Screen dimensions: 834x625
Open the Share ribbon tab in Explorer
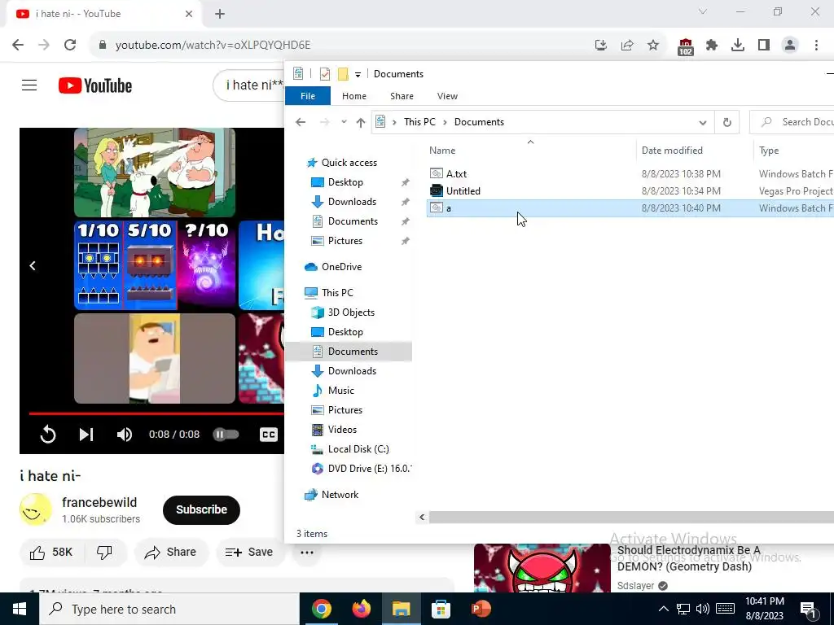pyautogui.click(x=402, y=96)
